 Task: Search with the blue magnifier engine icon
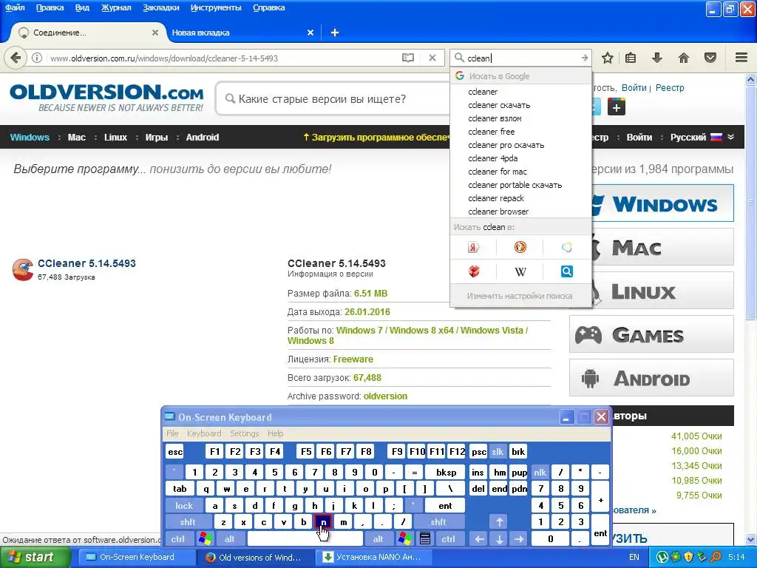click(x=567, y=271)
